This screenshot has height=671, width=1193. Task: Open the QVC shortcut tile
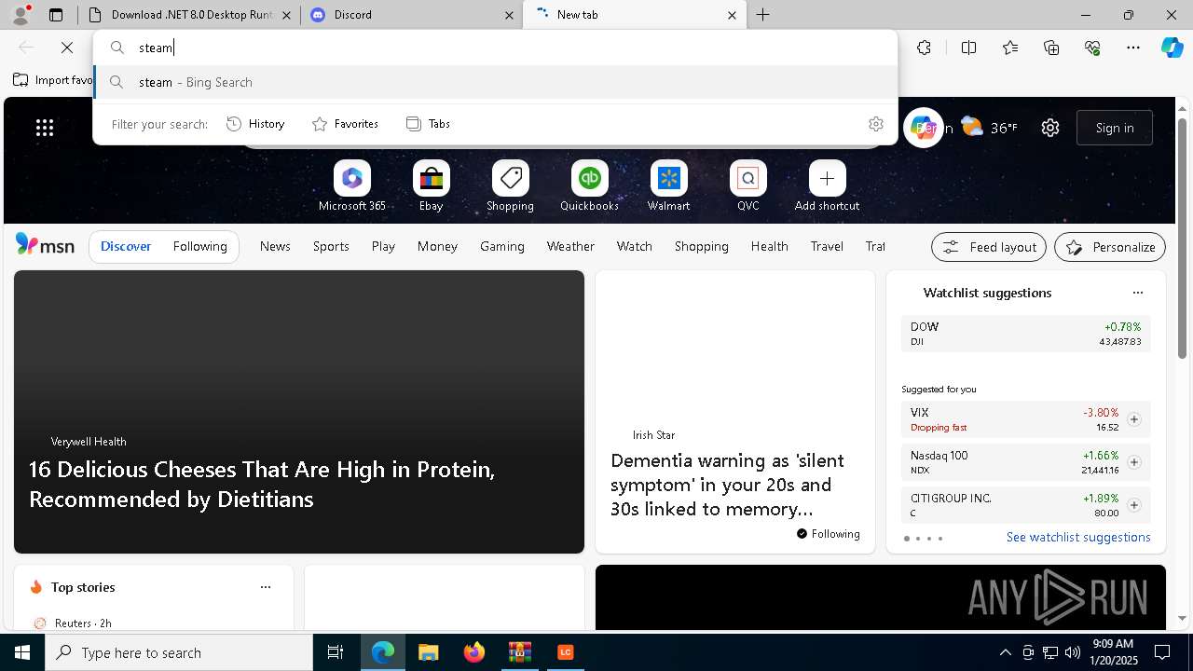(748, 185)
